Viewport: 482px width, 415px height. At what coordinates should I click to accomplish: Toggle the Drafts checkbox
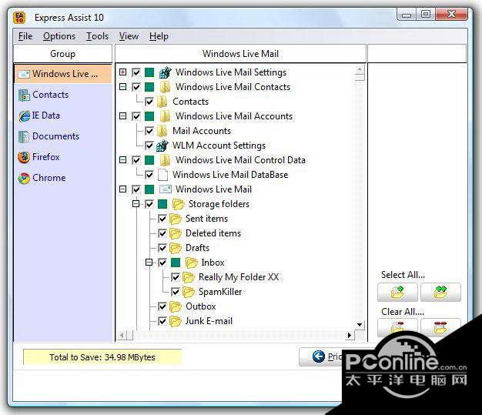click(162, 248)
